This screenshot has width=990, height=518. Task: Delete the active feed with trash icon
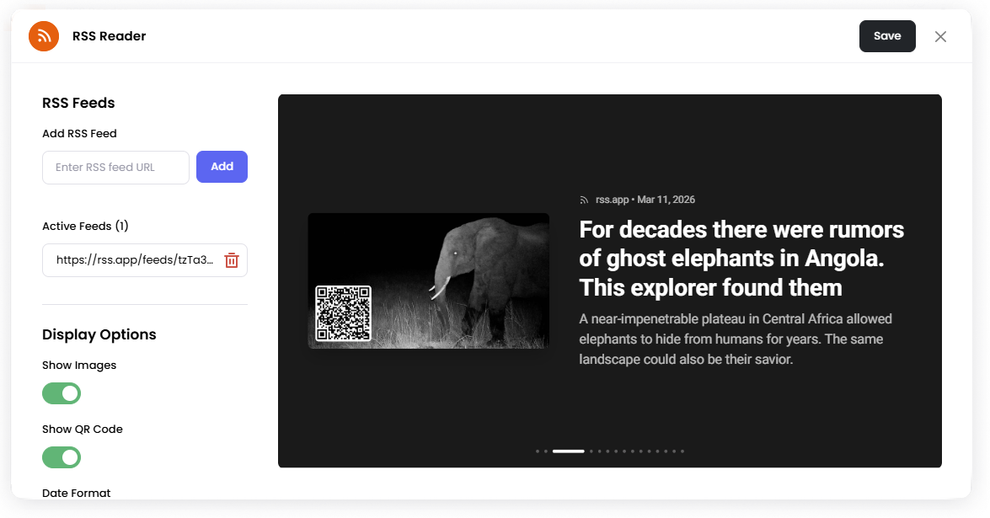point(232,260)
